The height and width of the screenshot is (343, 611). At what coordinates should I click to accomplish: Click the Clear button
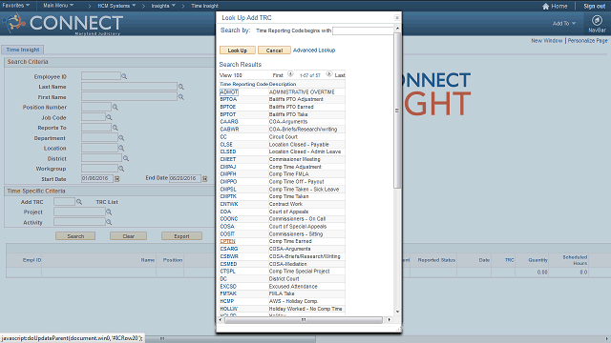128,236
